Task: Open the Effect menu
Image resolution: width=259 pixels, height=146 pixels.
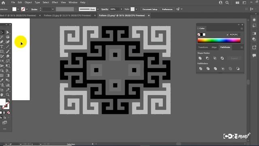Action: coord(55,2)
